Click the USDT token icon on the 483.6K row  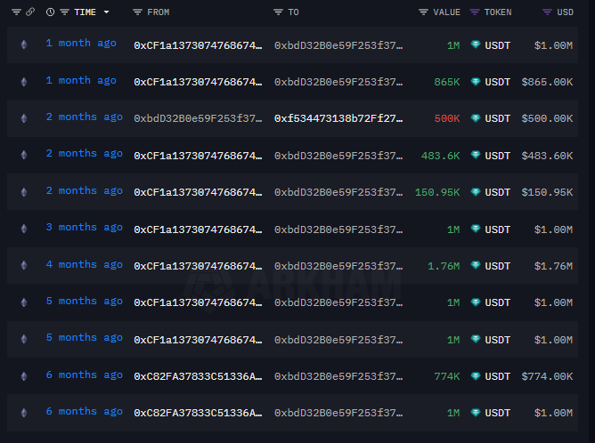point(476,155)
